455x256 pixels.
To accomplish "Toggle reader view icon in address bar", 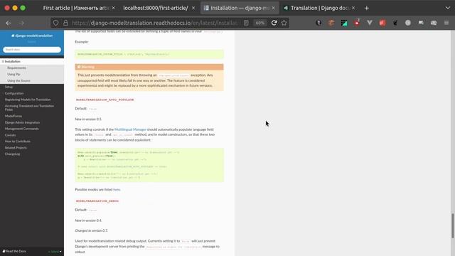I will click(246, 23).
